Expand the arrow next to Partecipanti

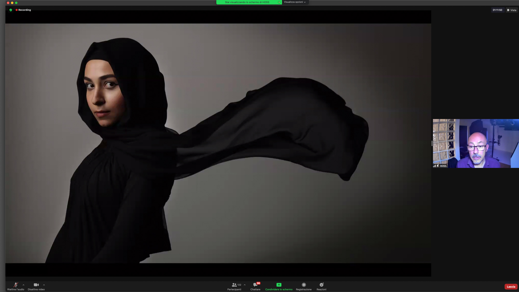(245, 285)
